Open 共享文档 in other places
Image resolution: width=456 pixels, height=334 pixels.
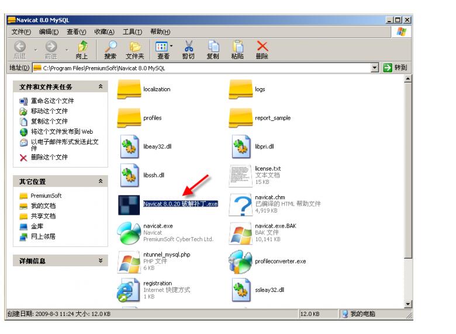43,216
